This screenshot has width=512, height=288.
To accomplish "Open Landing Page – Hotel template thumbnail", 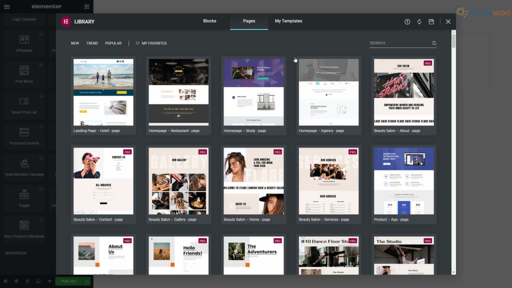I will coord(103,92).
